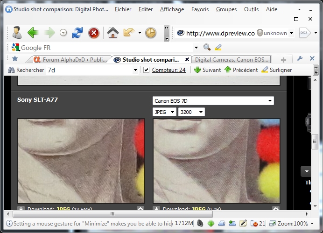Screen dimensions: 323x233
Task: Click the vertical scrollbar thumb
Action: click(x=315, y=141)
